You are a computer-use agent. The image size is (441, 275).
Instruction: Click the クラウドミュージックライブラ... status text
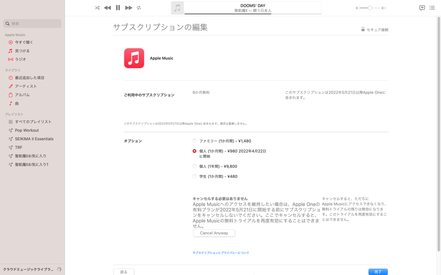coord(28,269)
